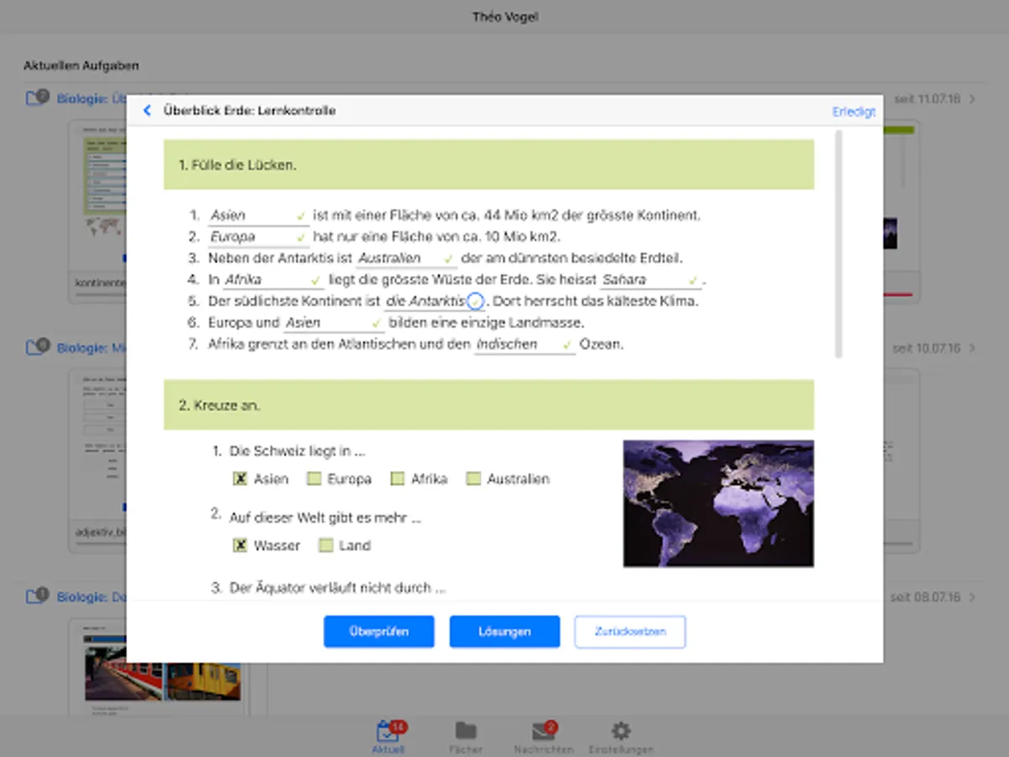Click question text Die Schweiz liegt in ...
This screenshot has height=757, width=1009.
pyautogui.click(x=297, y=452)
